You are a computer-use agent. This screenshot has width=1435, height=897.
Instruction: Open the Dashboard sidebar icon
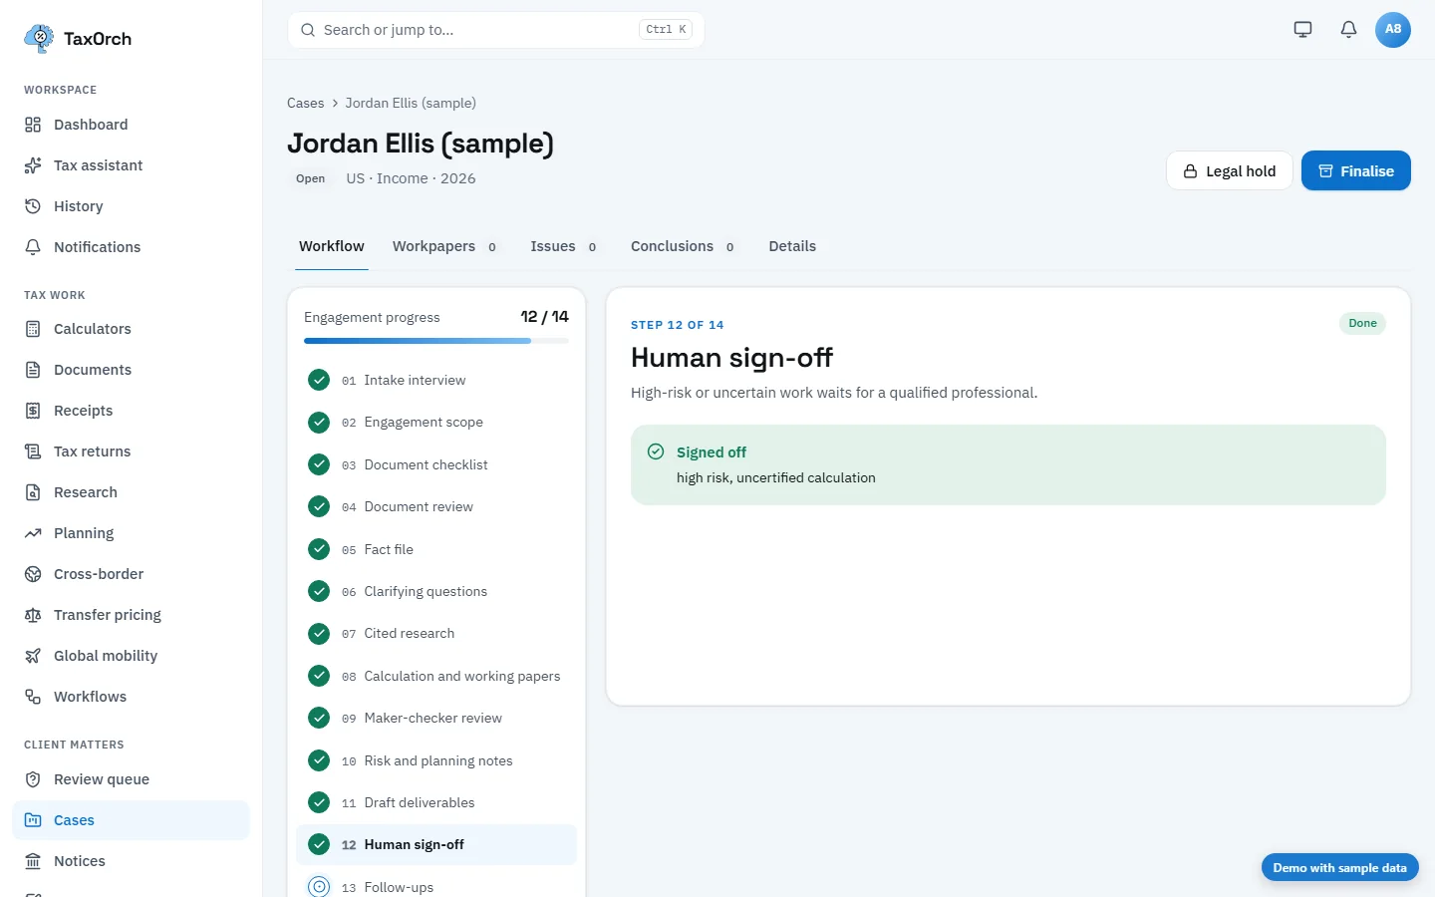pos(33,125)
